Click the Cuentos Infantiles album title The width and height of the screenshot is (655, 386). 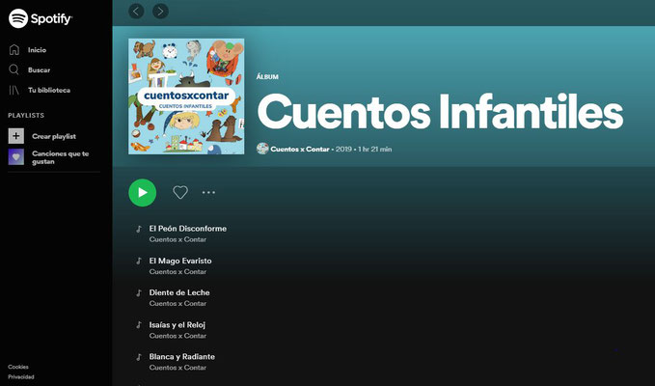[440, 112]
